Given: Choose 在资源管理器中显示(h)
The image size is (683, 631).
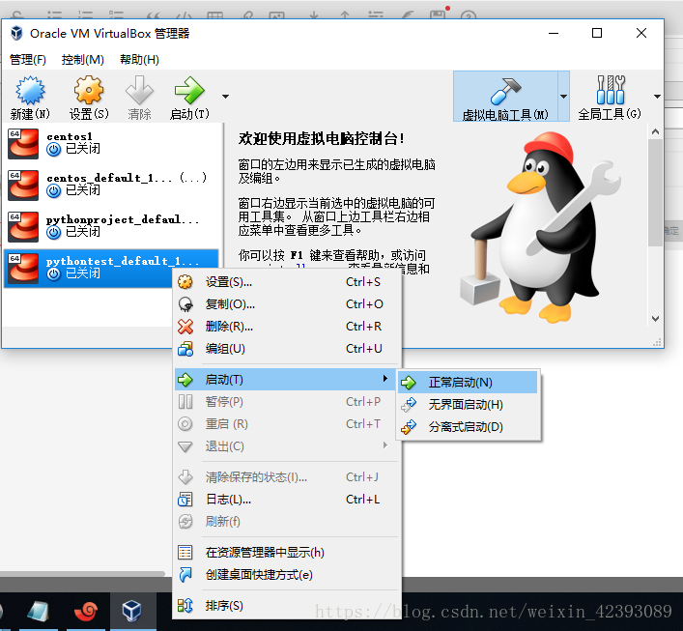Looking at the screenshot, I should pos(287,553).
